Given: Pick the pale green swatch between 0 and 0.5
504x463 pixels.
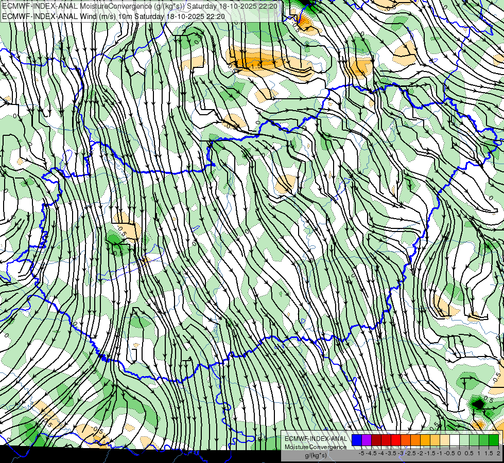Looking at the screenshot, I should pos(464,440).
